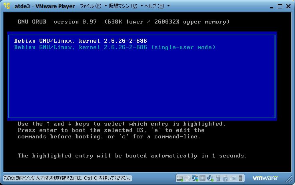Viewport: 295px width, 185px height.
Task: Click the second USB device icon
Action: 225,178
